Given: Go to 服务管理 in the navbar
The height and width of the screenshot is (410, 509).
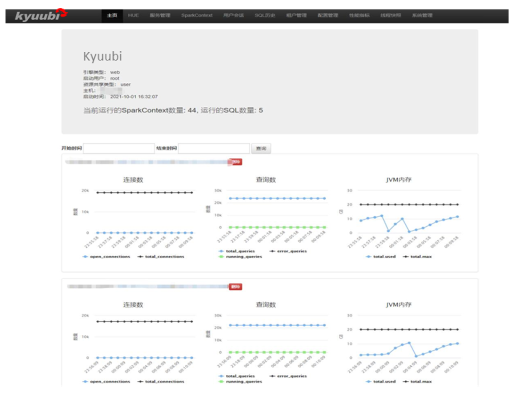Looking at the screenshot, I should point(160,15).
